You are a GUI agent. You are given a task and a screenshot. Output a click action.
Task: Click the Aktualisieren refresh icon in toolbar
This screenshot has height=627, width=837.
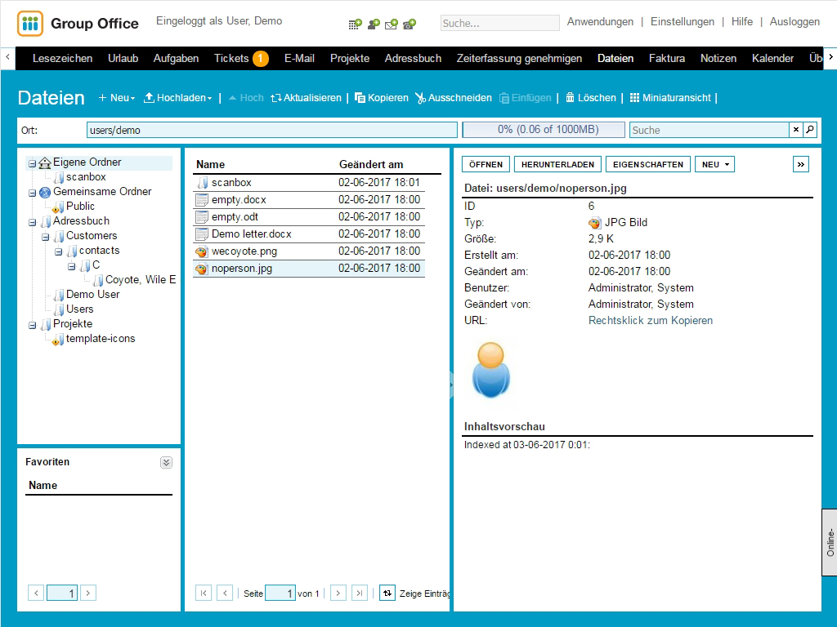tap(276, 98)
